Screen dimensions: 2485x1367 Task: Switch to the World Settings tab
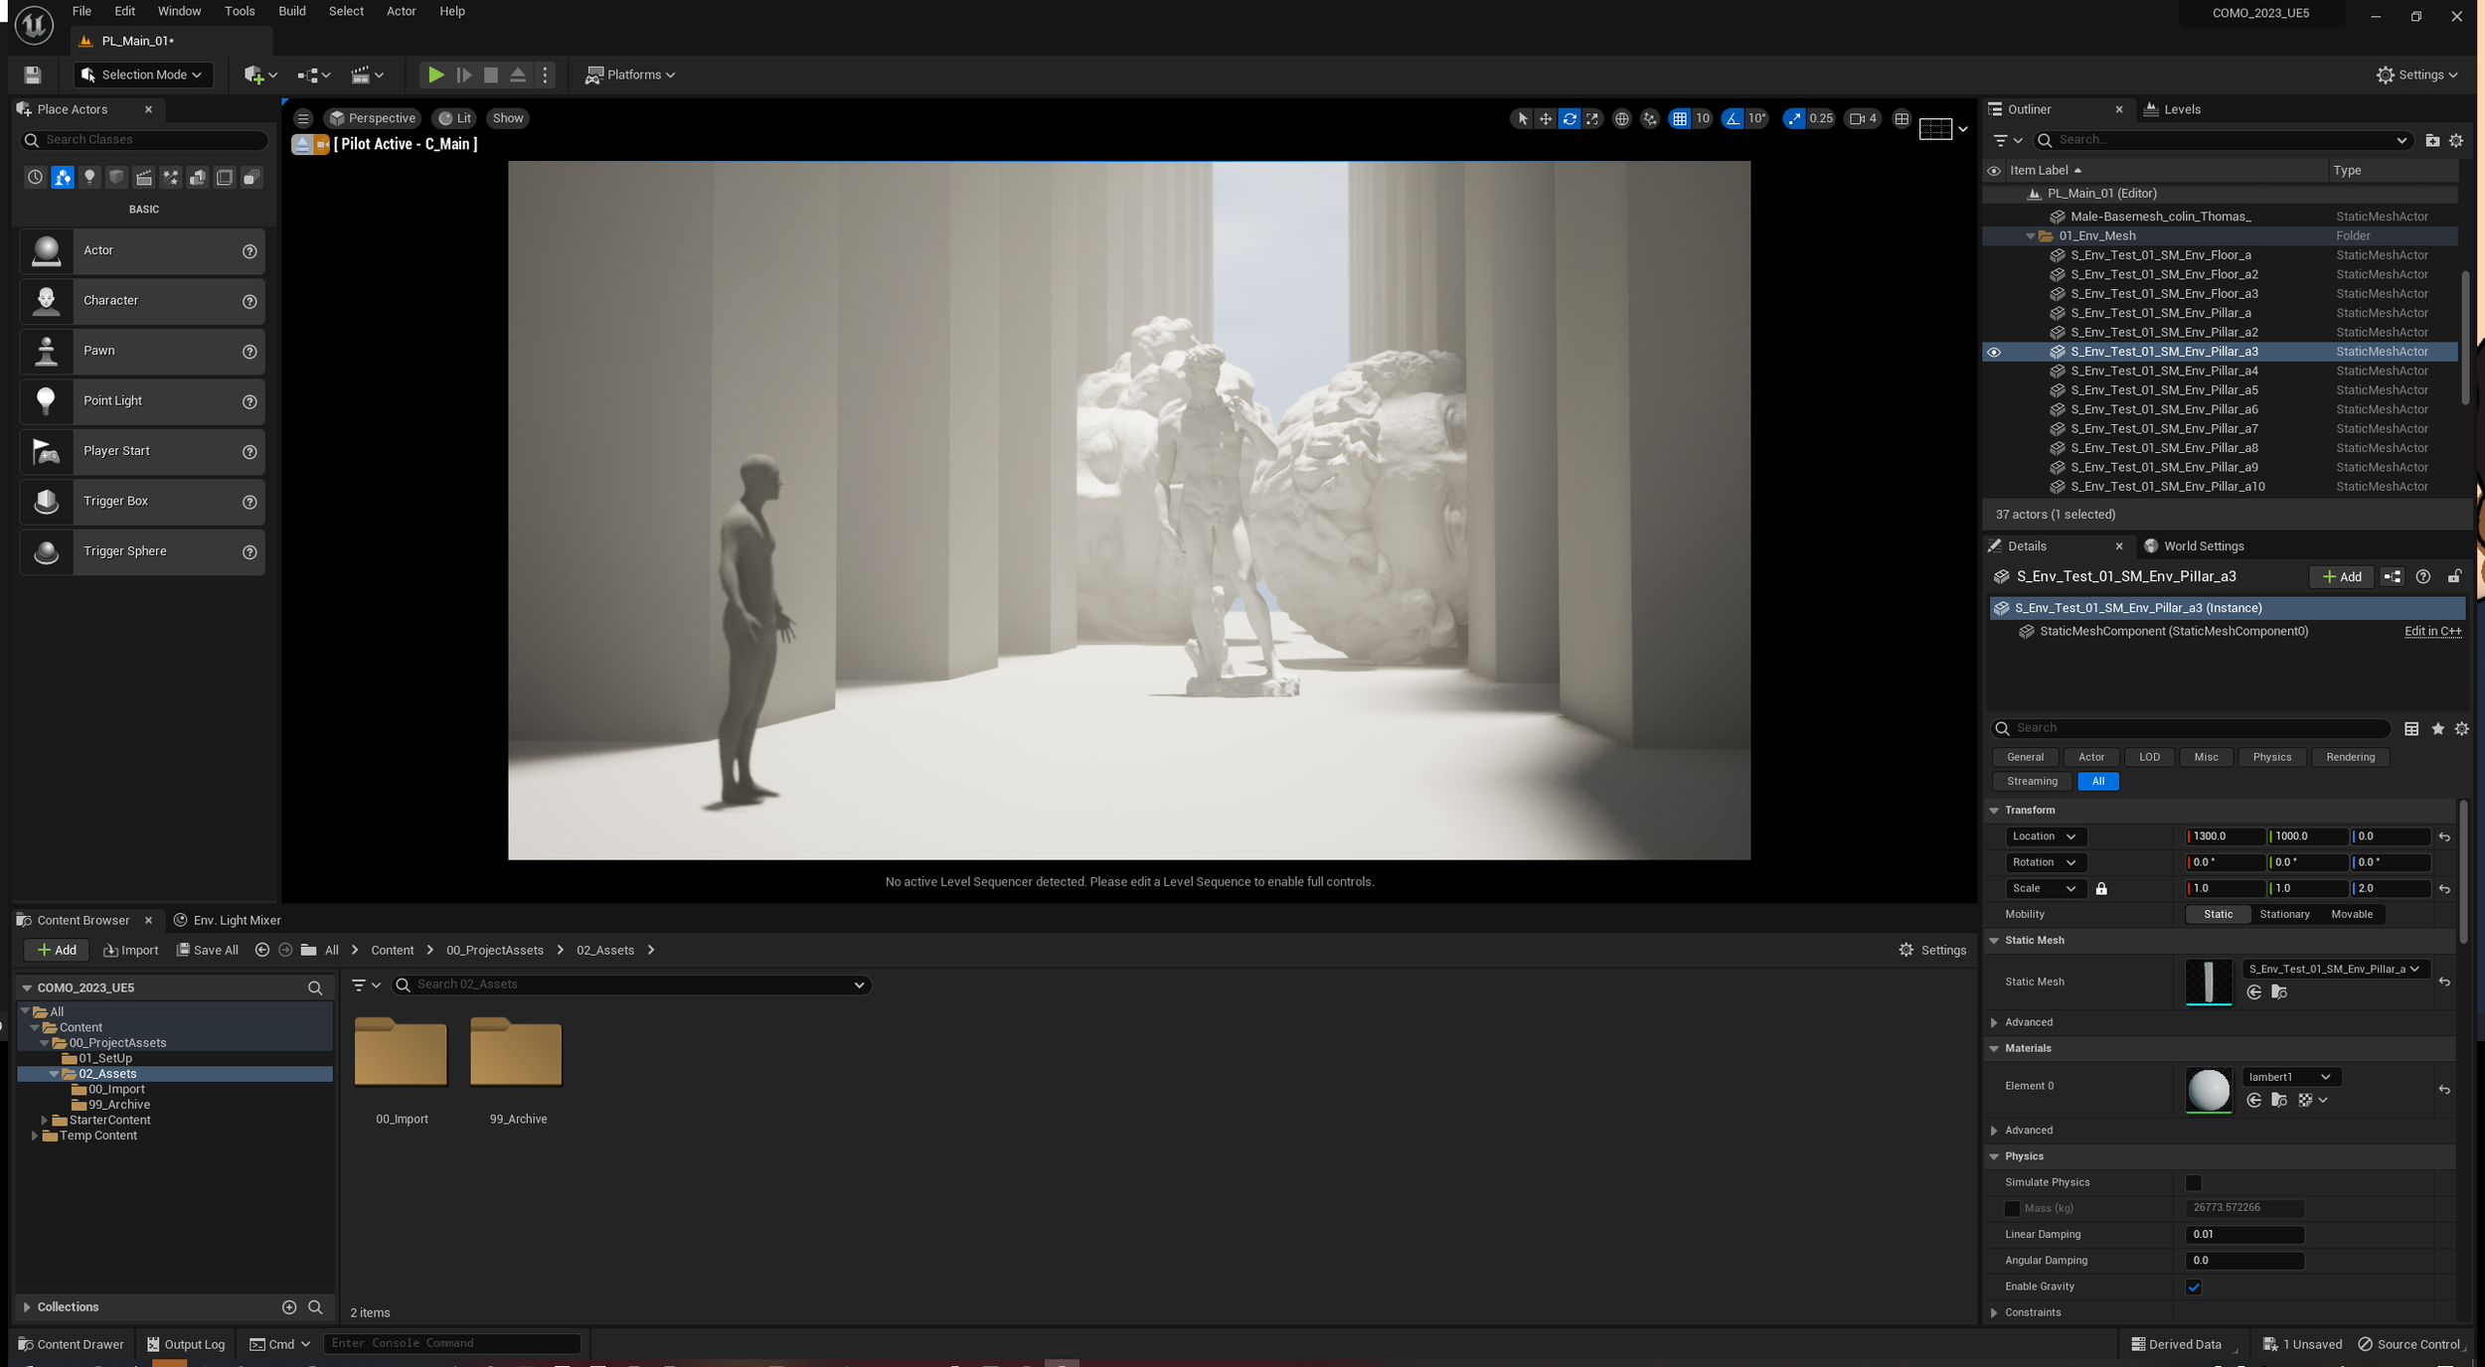[2202, 546]
